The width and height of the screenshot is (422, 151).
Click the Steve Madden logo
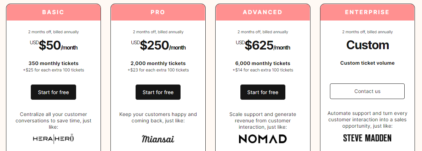tap(367, 138)
